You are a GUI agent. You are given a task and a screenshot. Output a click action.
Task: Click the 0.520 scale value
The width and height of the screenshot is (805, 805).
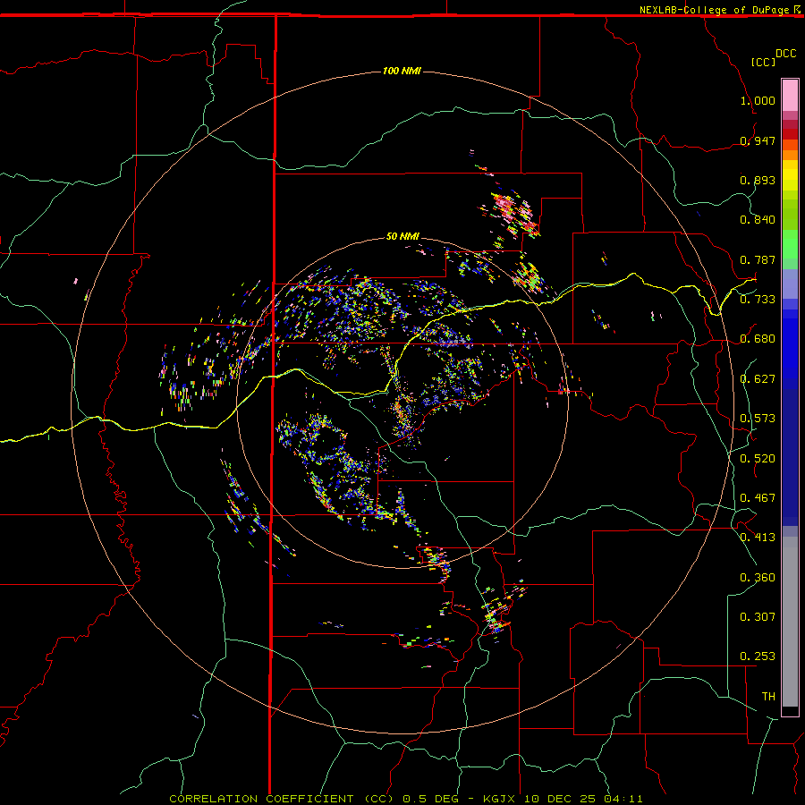point(758,459)
